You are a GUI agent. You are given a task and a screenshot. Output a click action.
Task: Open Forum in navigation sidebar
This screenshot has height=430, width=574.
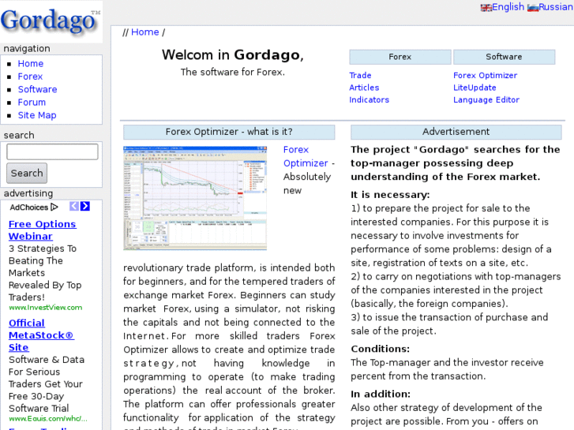[x=32, y=102]
